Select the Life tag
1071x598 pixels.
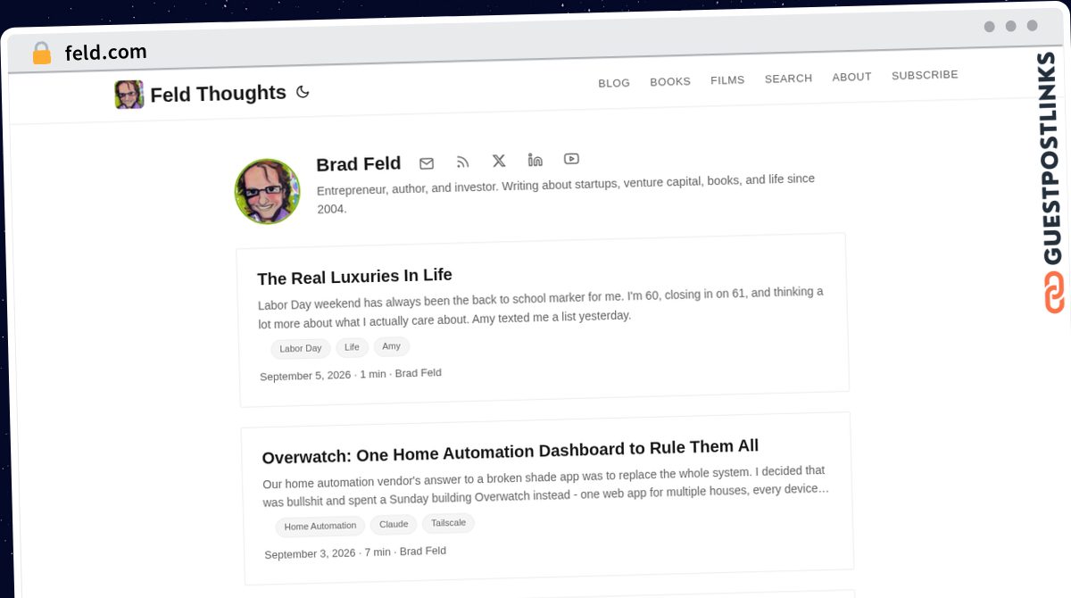pyautogui.click(x=352, y=347)
